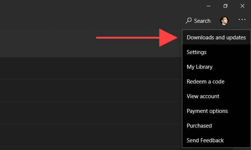Viewport: 251px width, 150px height.
Task: Show Purchased items
Action: point(199,126)
